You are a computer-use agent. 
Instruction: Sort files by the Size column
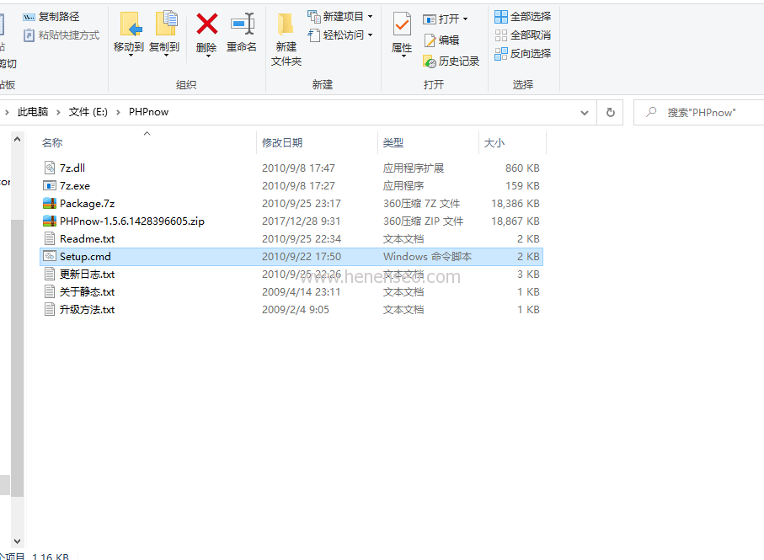click(x=494, y=142)
